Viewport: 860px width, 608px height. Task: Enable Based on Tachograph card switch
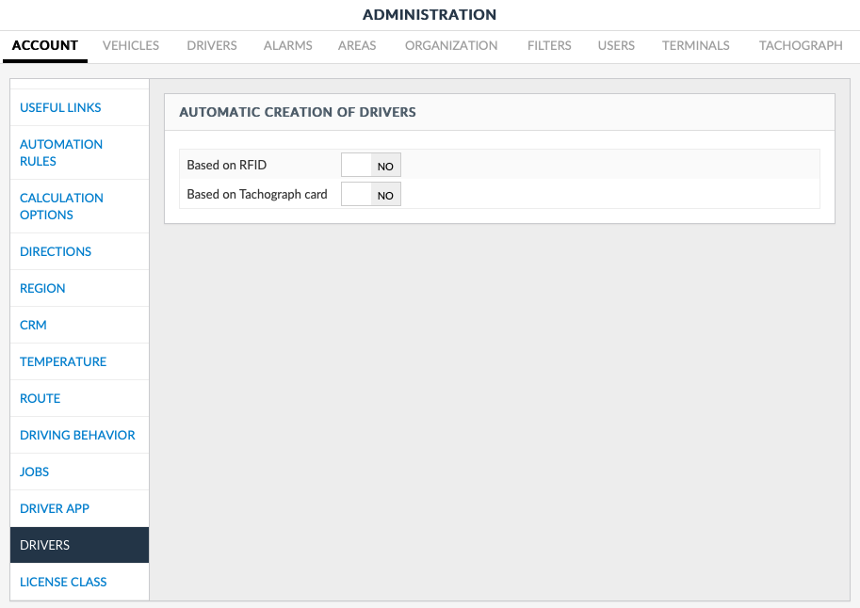point(371,195)
